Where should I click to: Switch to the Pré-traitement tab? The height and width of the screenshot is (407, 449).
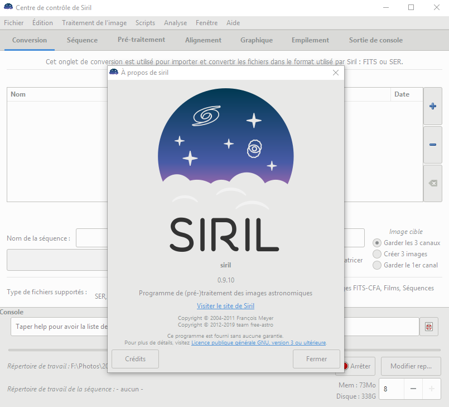[x=141, y=40]
